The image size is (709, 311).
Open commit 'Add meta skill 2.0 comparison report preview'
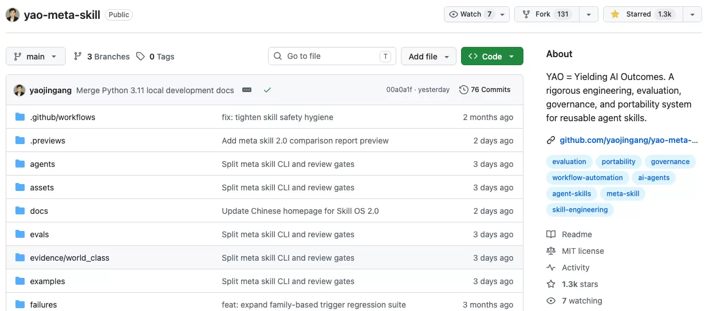pos(305,141)
